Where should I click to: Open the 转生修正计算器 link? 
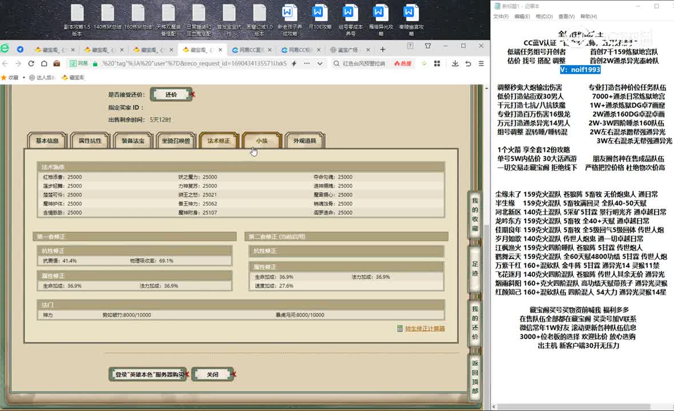[x=425, y=329]
